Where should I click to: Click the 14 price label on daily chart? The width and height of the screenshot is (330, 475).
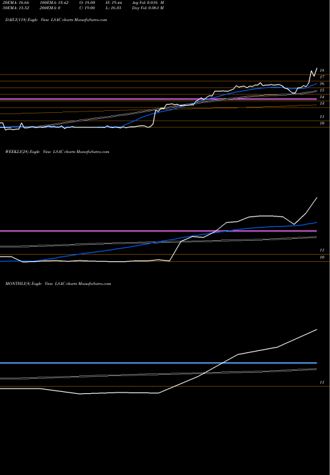click(x=322, y=97)
